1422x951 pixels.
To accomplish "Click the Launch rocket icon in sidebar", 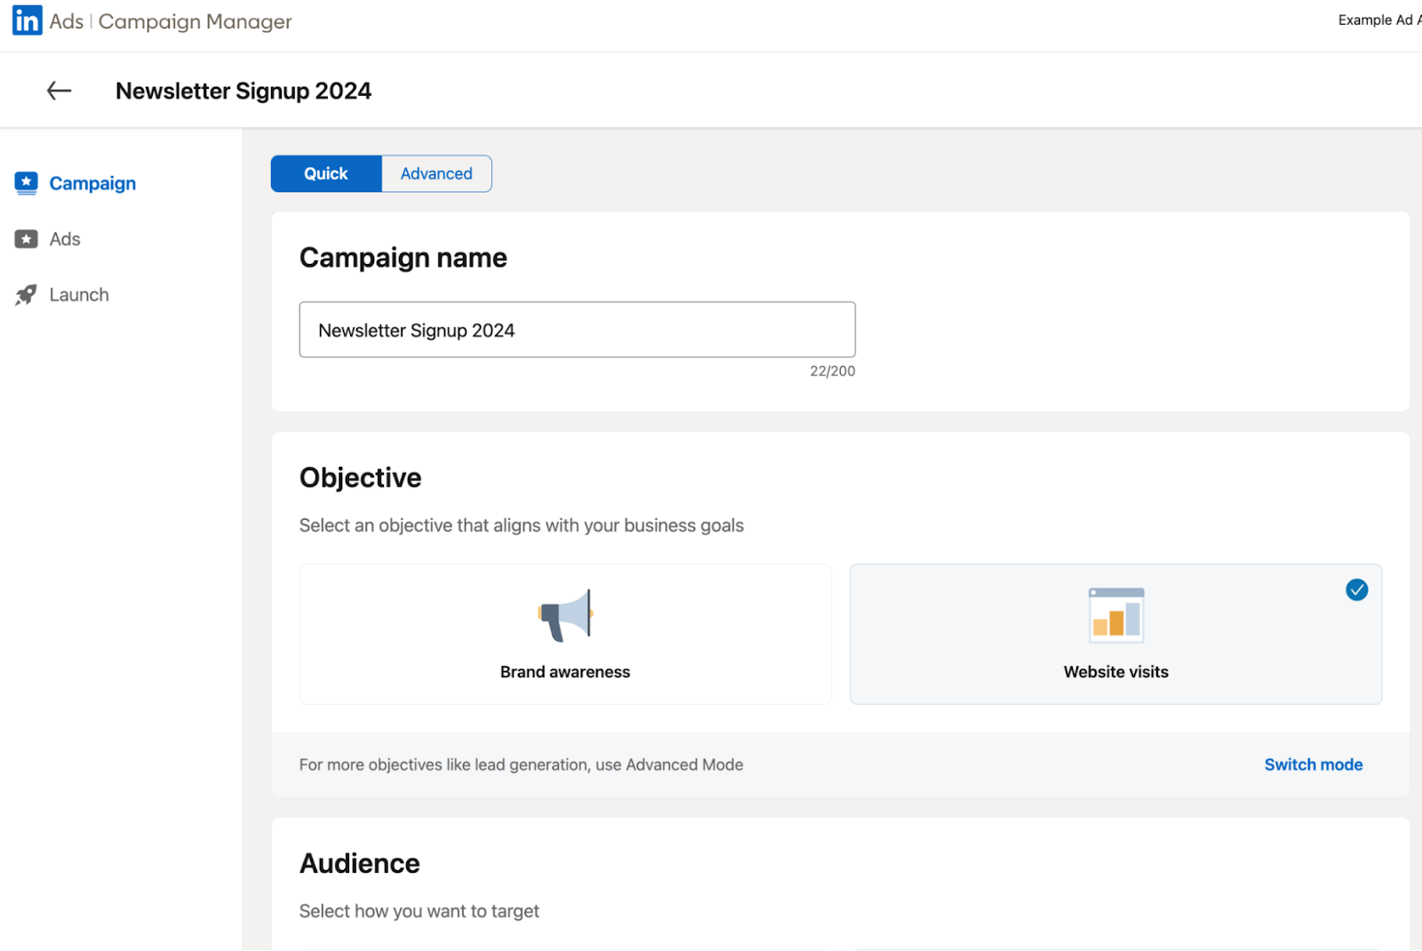I will pos(25,294).
